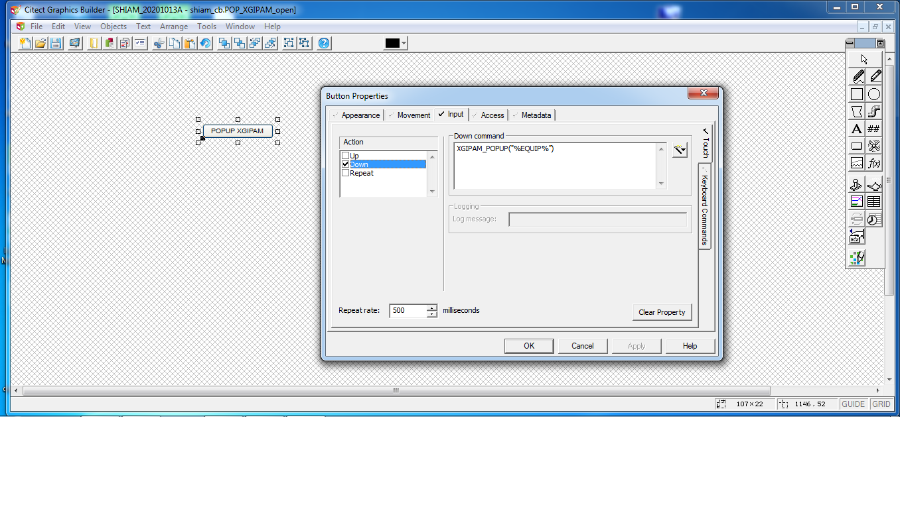Select the Straight line pencil tool

click(874, 77)
